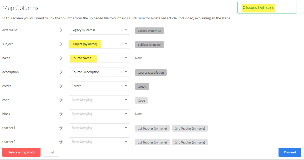
Task: Click the subject row arrow icon
Action: (61, 44)
